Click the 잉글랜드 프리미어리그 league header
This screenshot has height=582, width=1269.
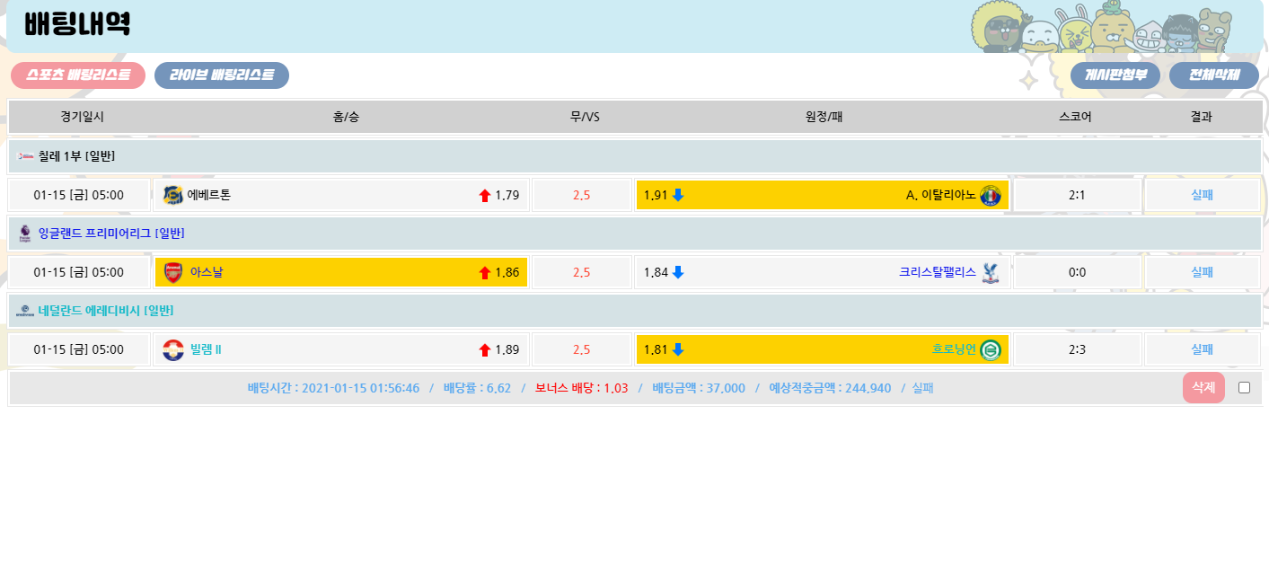pyautogui.click(x=111, y=234)
